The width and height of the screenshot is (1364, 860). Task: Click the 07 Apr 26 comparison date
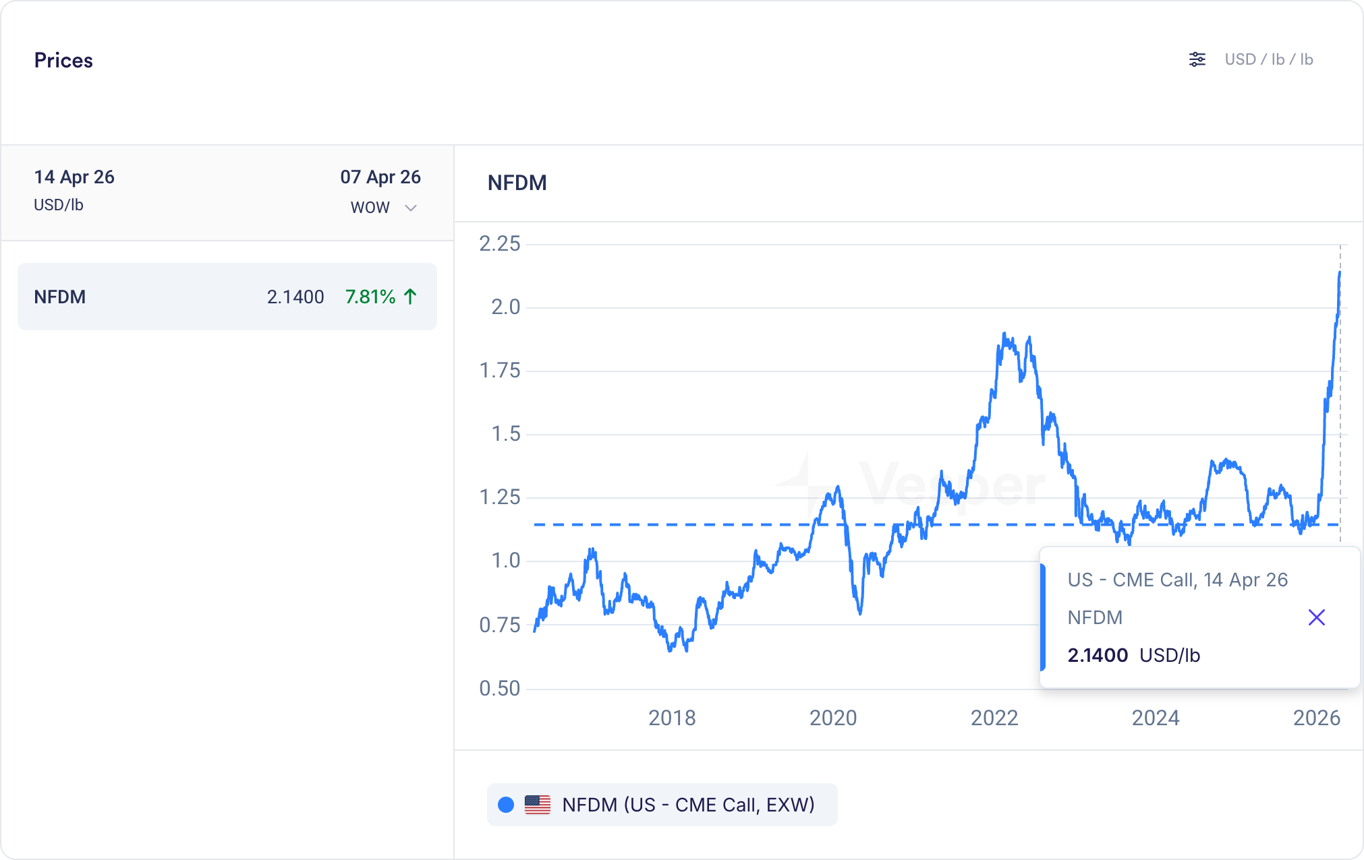coord(380,177)
